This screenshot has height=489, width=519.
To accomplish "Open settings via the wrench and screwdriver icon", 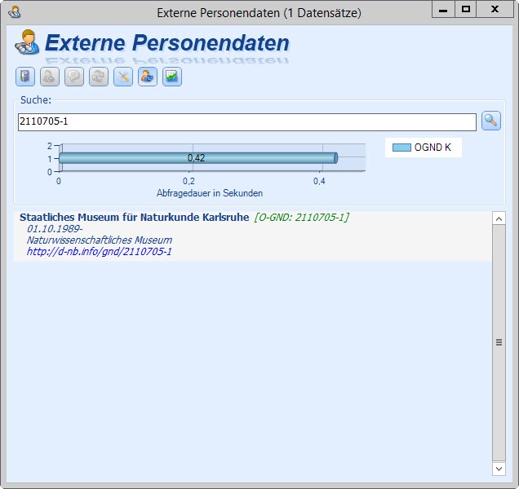I will click(123, 77).
